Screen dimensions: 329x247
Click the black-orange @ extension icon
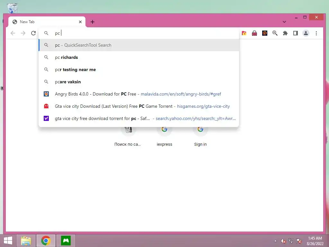coord(265,33)
